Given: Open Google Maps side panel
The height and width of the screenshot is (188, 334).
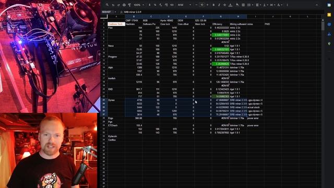Looking at the screenshot, I should coord(329,43).
